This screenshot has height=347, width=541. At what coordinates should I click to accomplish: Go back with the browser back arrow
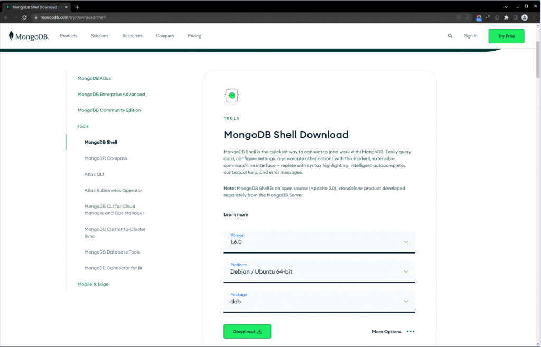(6, 17)
